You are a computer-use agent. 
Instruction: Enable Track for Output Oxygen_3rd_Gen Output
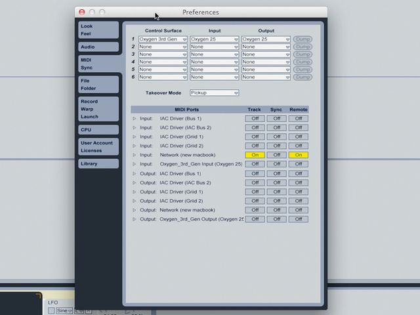pyautogui.click(x=255, y=219)
